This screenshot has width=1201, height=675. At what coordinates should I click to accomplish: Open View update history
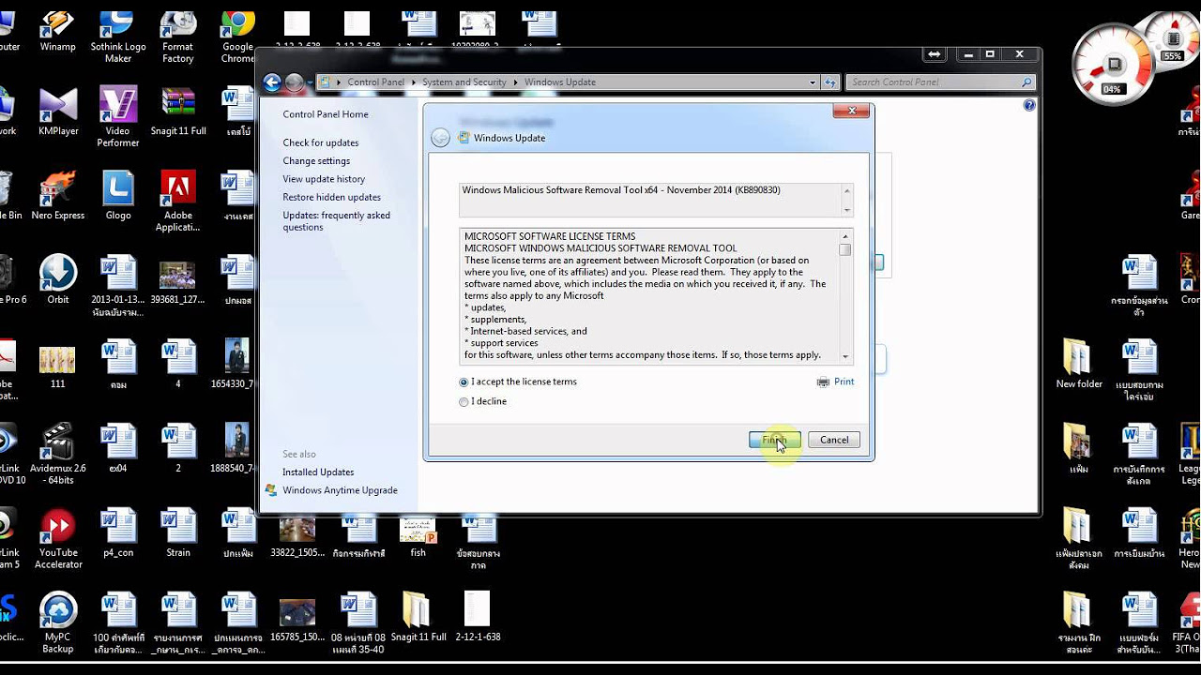[x=324, y=179]
